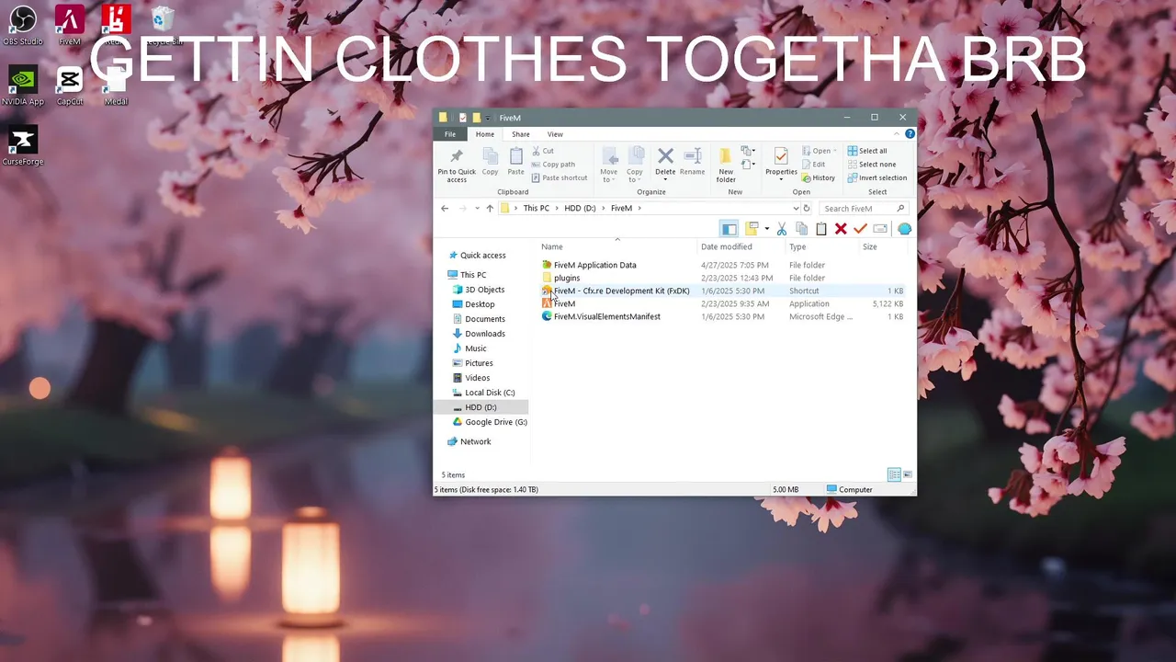Click the small red X delete icon in lower toolbar
The width and height of the screenshot is (1176, 662).
(x=841, y=229)
